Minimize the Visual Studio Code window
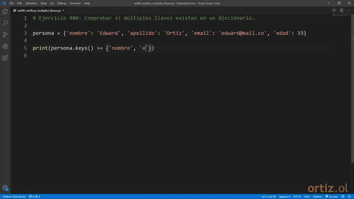 tap(329, 3)
